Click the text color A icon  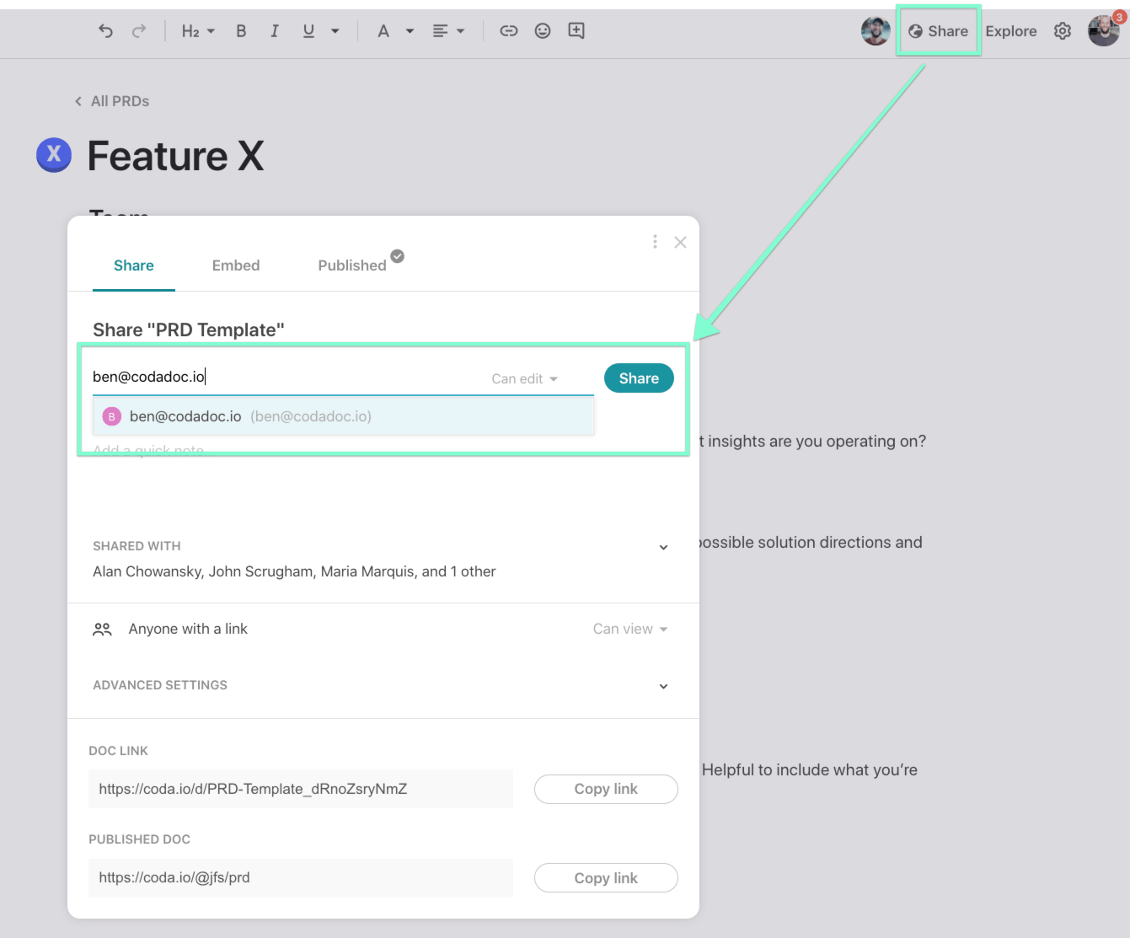[x=383, y=31]
